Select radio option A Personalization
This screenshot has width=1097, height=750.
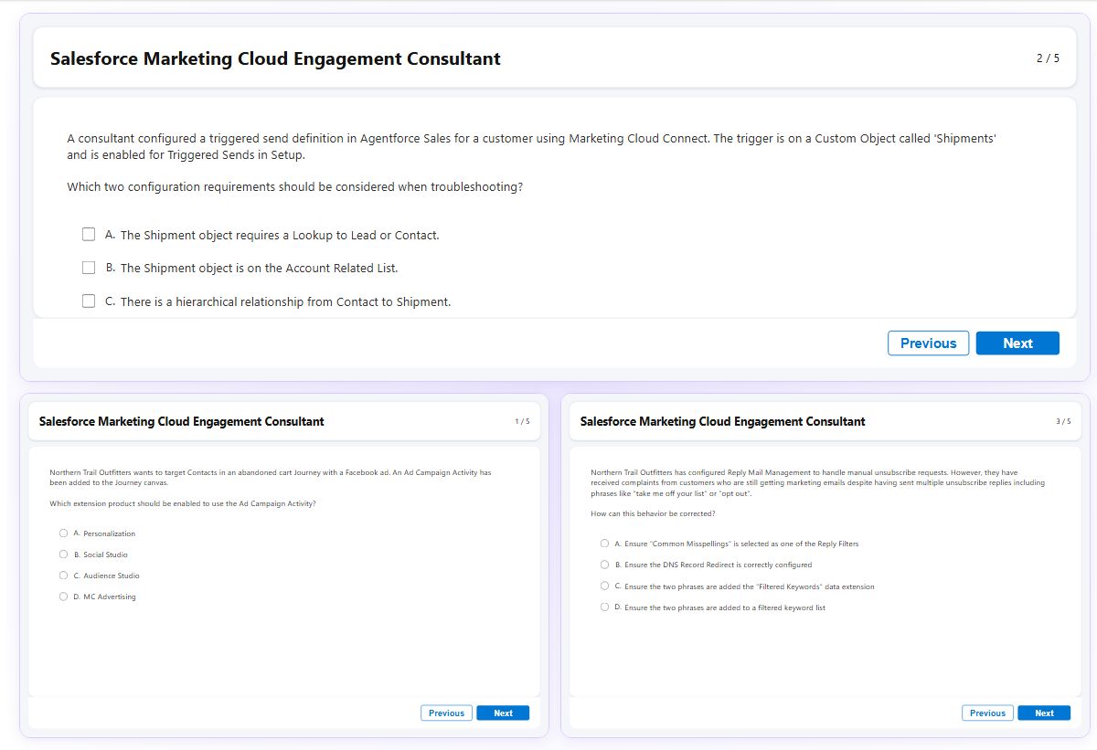[63, 533]
